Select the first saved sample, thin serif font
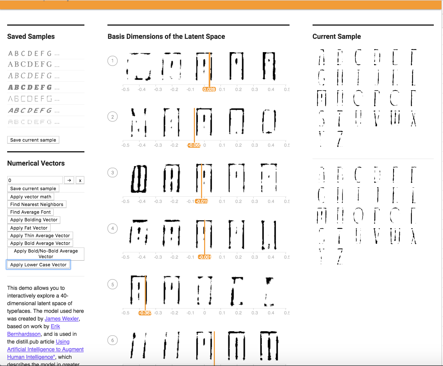The image size is (443, 366). click(x=46, y=54)
